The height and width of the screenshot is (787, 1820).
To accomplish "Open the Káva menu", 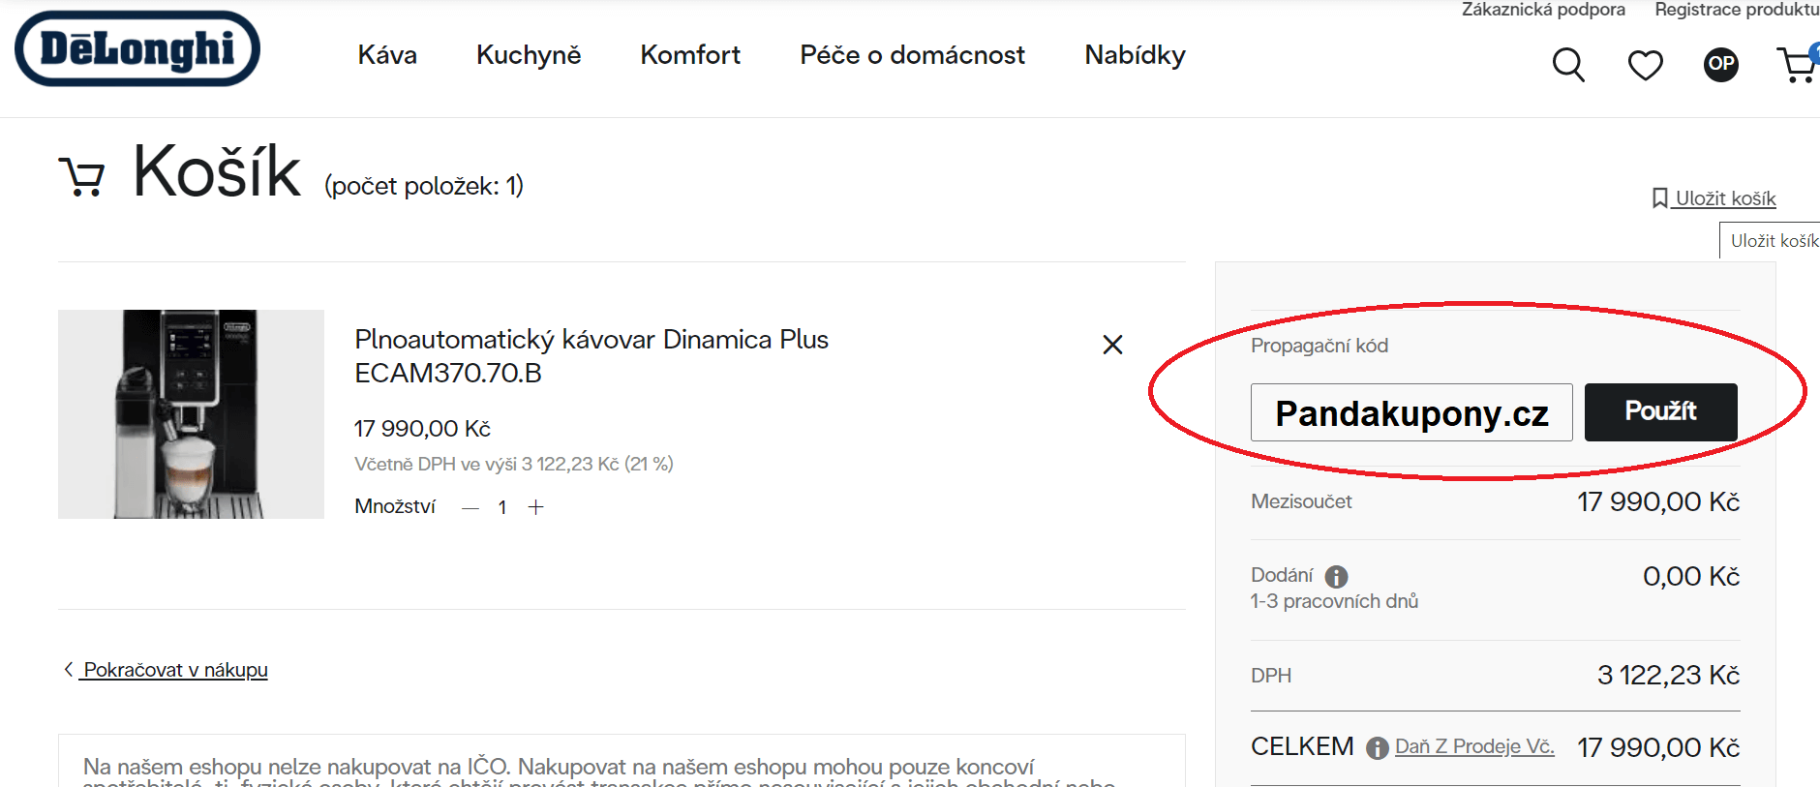I will (387, 55).
